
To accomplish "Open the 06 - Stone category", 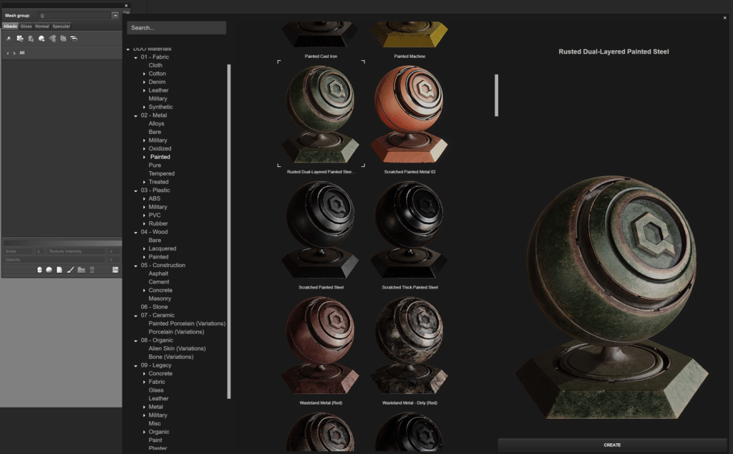I will click(x=154, y=307).
